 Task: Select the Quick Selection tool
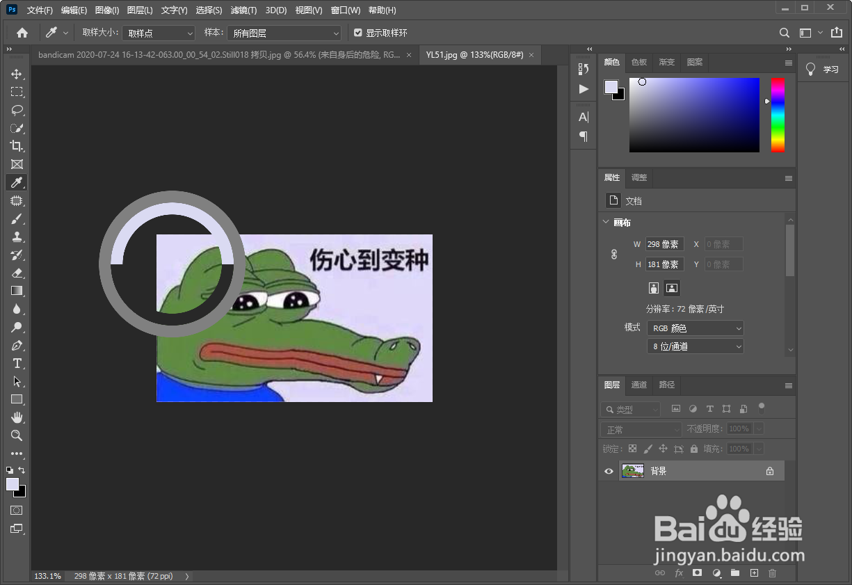pyautogui.click(x=17, y=128)
